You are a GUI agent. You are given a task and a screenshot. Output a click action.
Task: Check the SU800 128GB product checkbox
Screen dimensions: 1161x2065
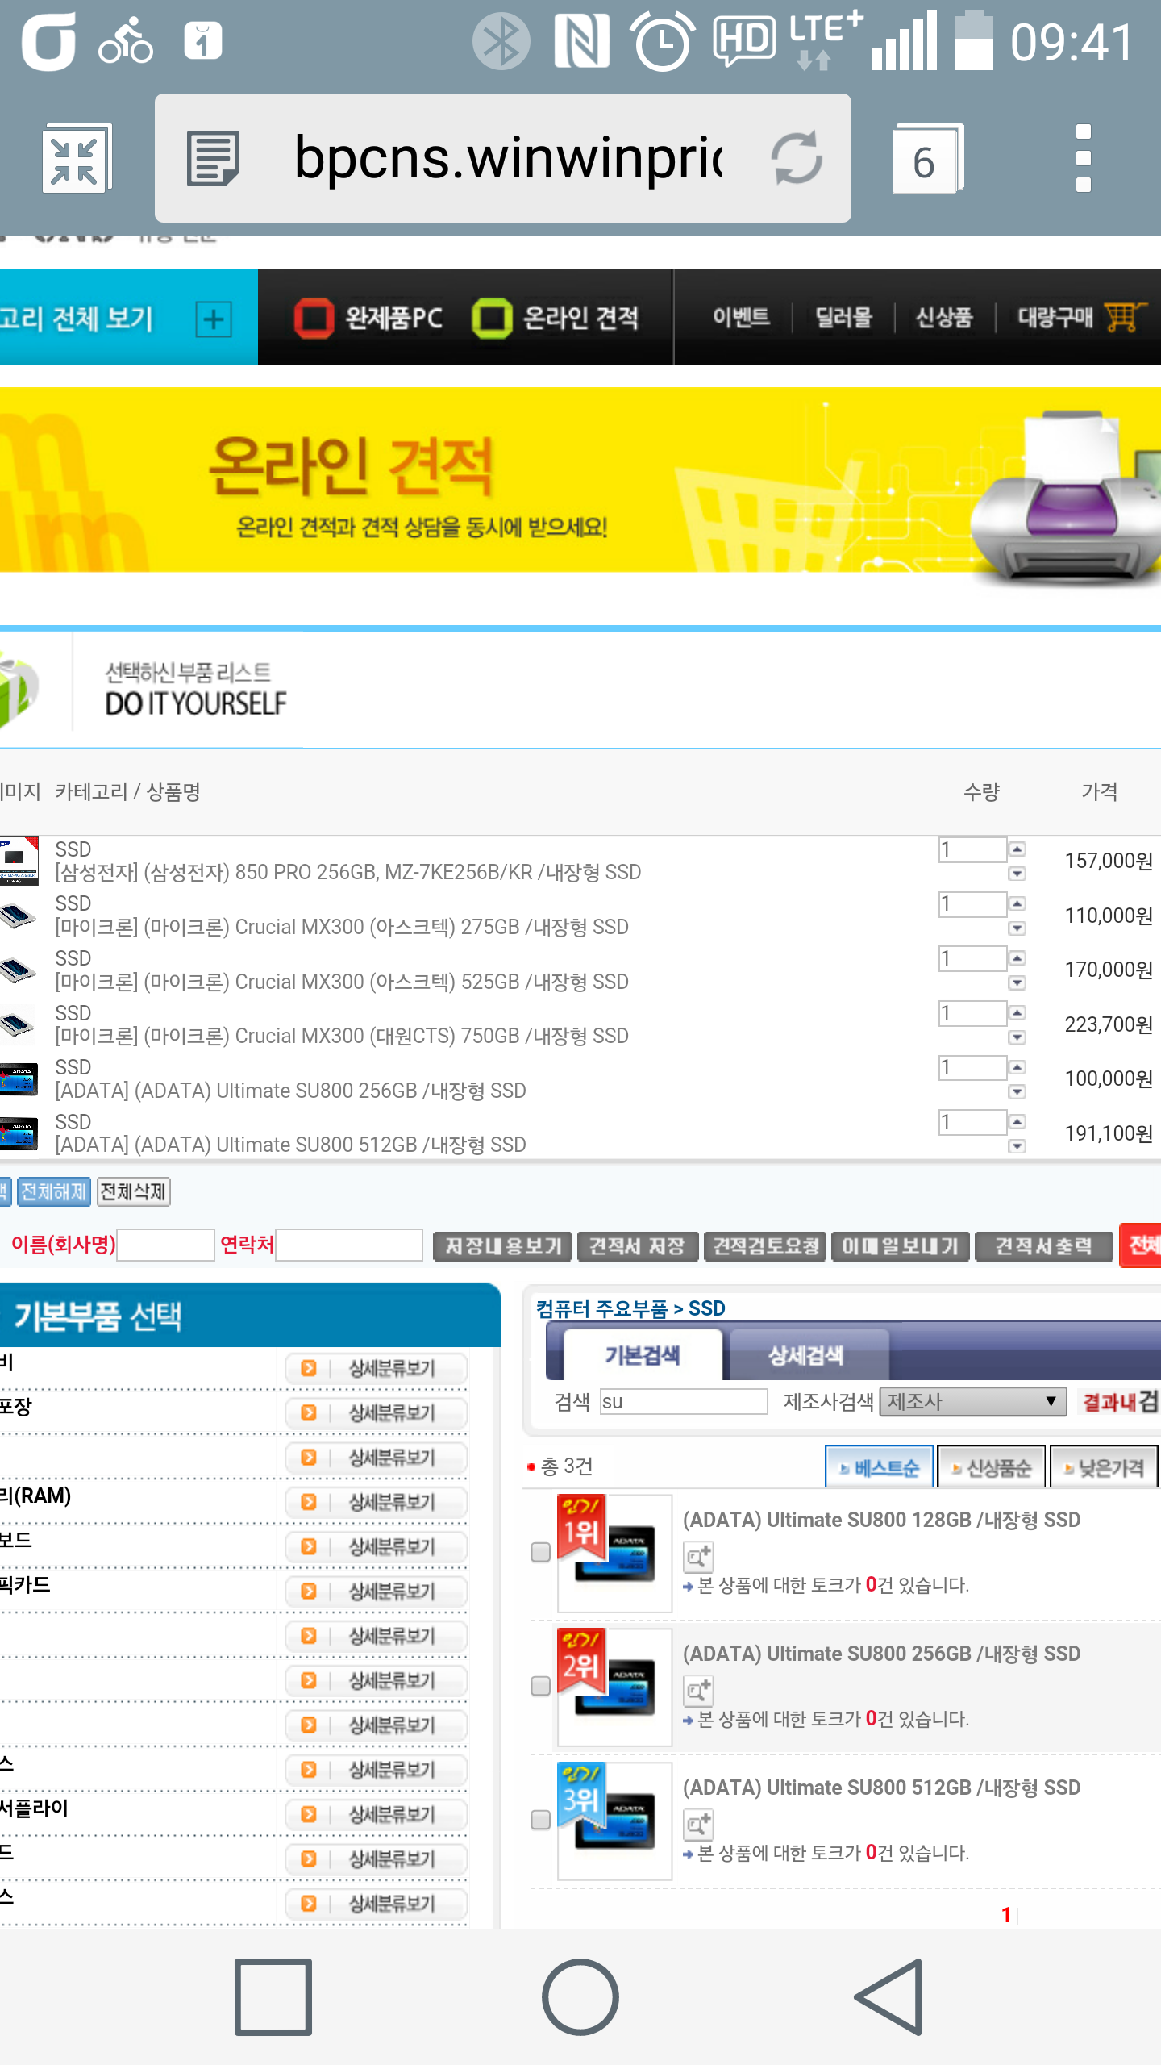click(541, 1552)
